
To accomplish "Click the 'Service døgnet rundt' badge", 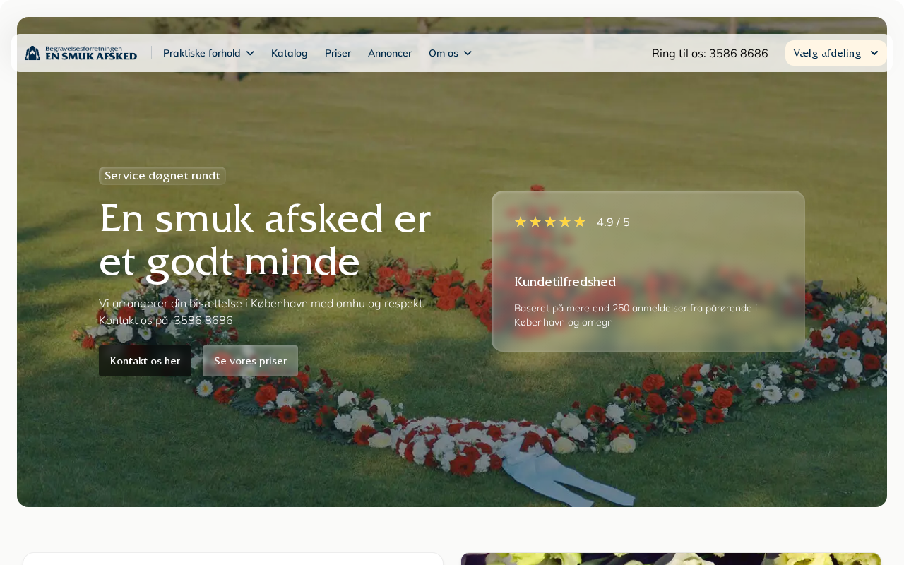I will click(162, 175).
